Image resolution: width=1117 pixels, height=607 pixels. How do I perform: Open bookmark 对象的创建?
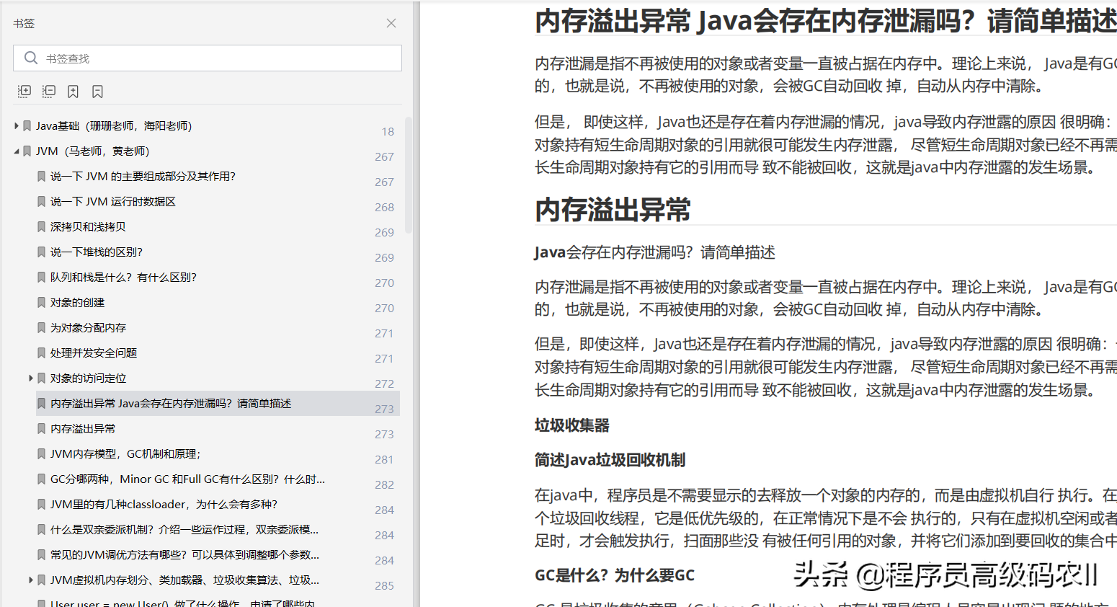[78, 302]
